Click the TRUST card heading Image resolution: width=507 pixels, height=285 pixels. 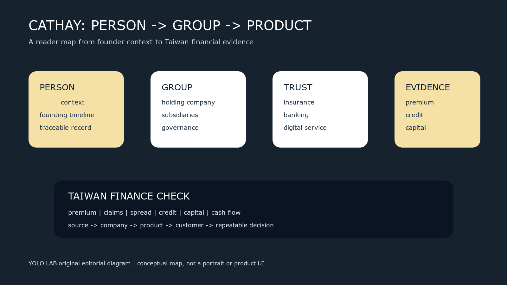pyautogui.click(x=298, y=87)
